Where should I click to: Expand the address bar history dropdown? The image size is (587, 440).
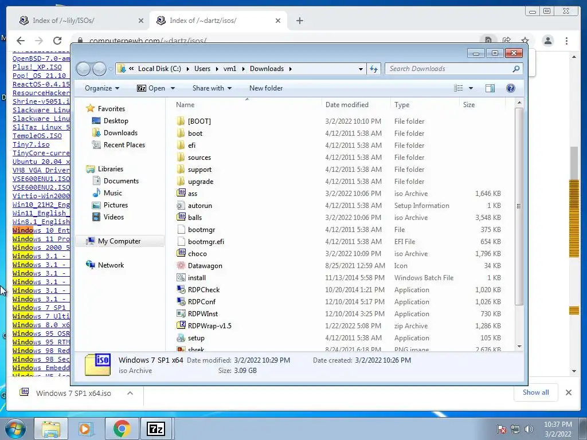(361, 69)
